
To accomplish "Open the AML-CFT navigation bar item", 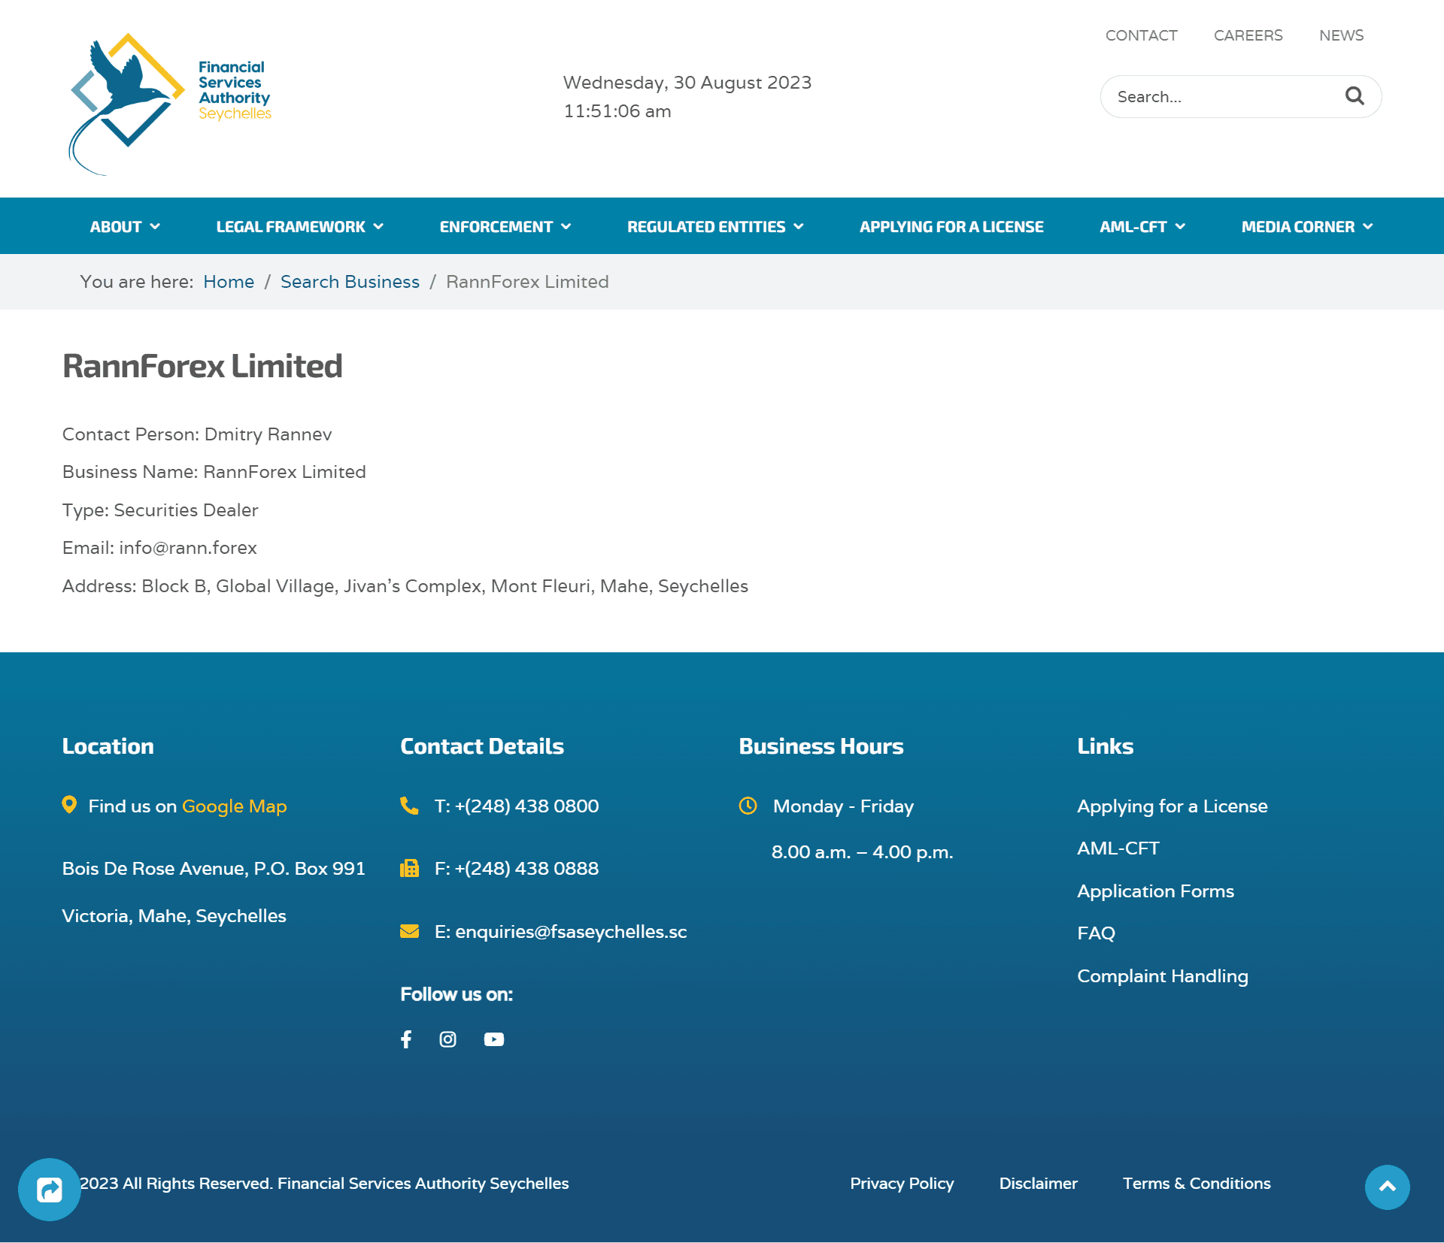I will (x=1133, y=226).
